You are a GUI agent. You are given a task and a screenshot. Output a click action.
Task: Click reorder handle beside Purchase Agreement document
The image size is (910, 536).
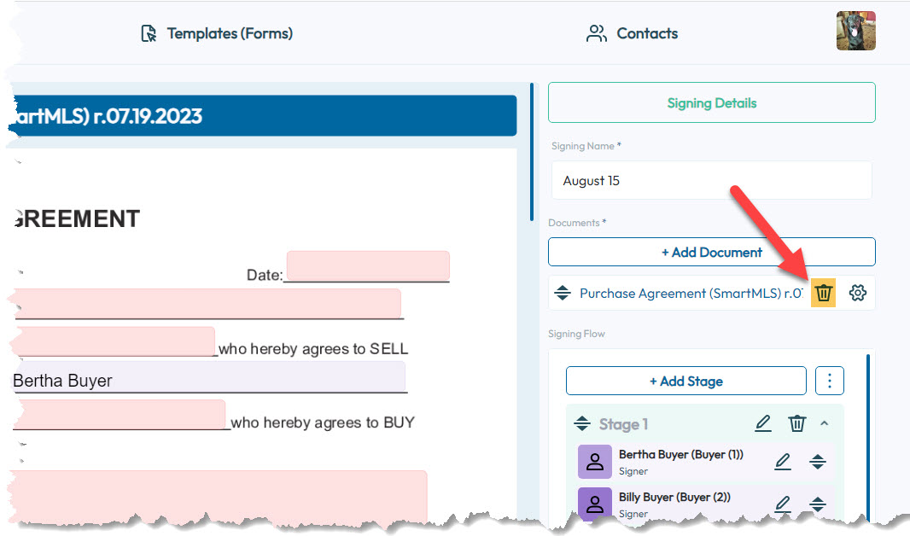coord(562,293)
